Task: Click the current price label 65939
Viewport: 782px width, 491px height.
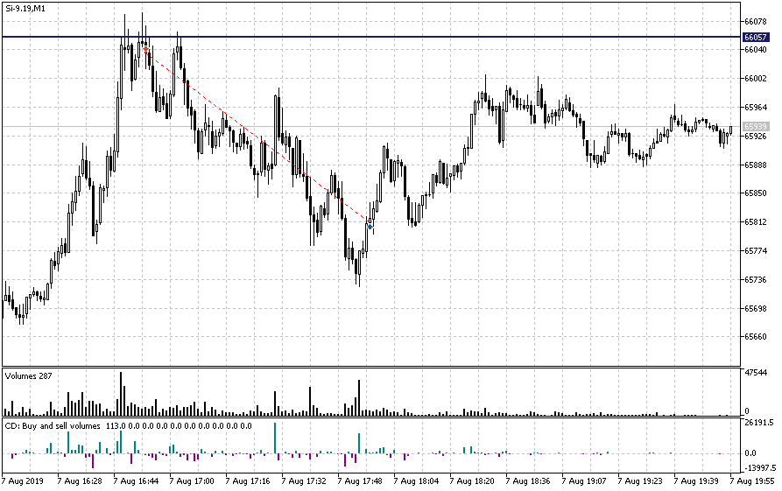Action: click(756, 127)
